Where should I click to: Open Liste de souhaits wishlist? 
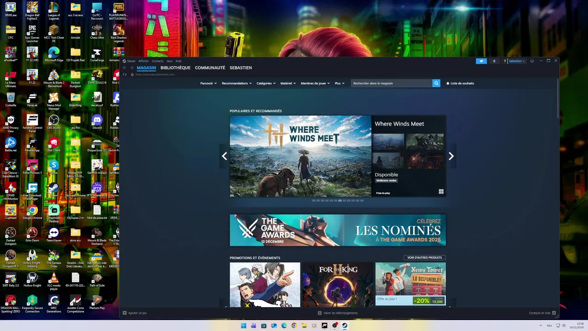(460, 83)
